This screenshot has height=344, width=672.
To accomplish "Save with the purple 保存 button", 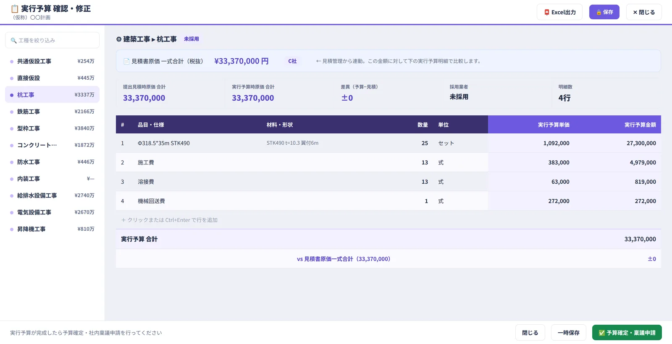I will click(604, 12).
